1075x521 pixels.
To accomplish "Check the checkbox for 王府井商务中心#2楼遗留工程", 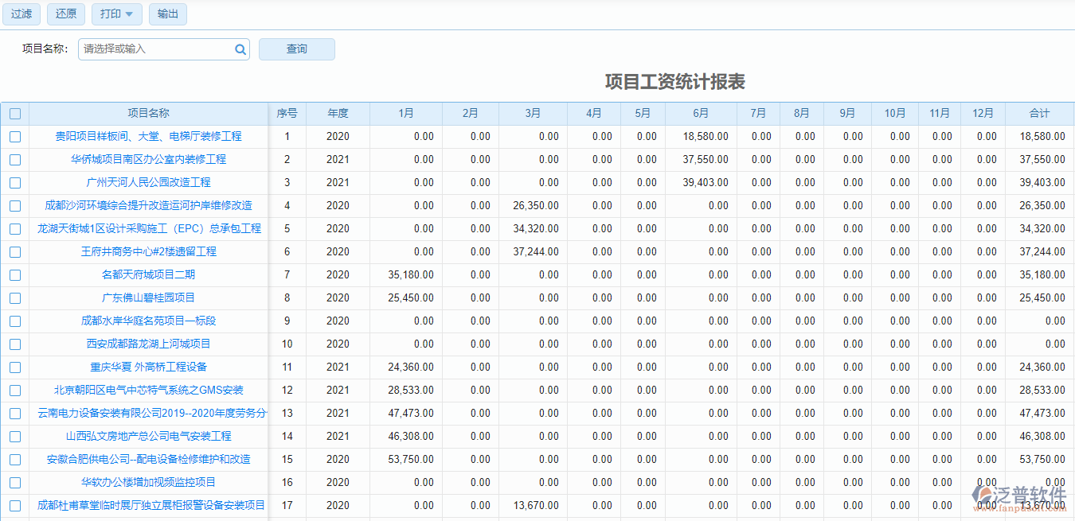I will pos(14,251).
